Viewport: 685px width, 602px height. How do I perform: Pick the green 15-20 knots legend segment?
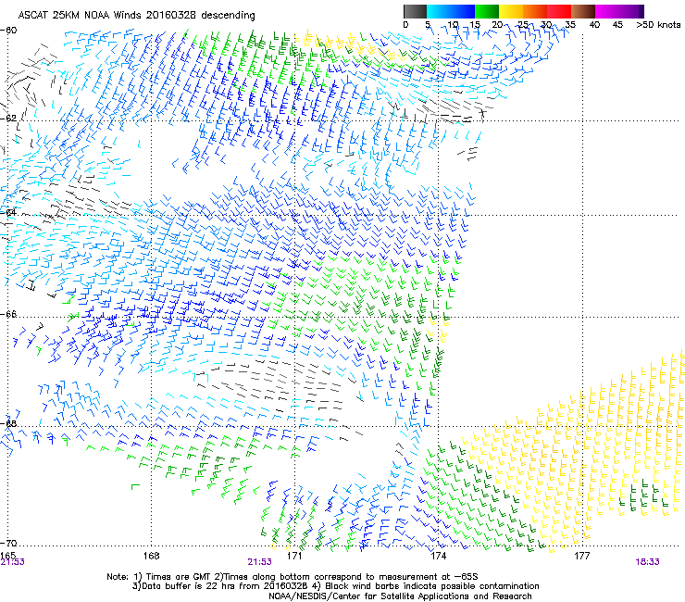point(487,11)
